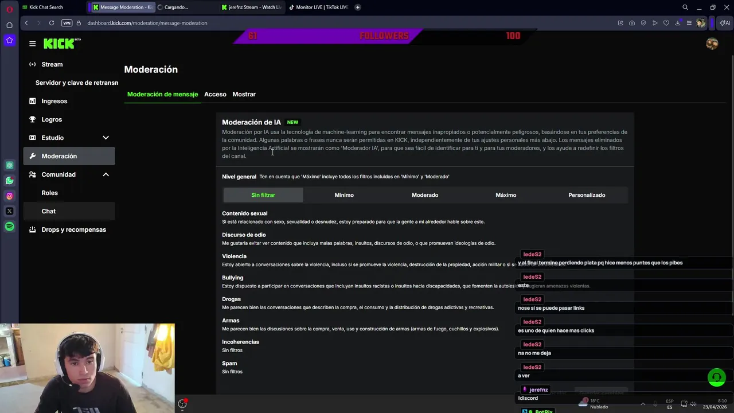The height and width of the screenshot is (413, 734).
Task: Open Roles under Comunidad
Action: click(x=69, y=193)
